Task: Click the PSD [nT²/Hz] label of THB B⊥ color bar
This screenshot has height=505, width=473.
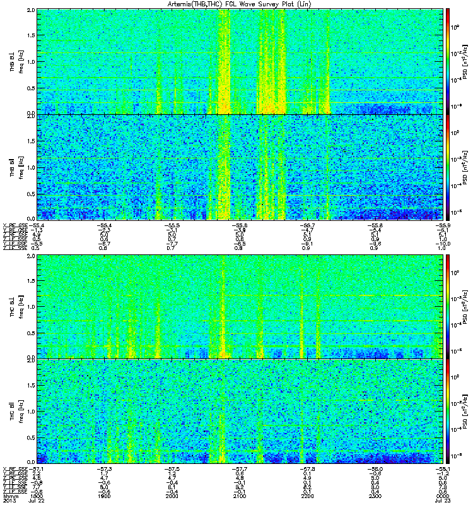Action: (x=465, y=61)
